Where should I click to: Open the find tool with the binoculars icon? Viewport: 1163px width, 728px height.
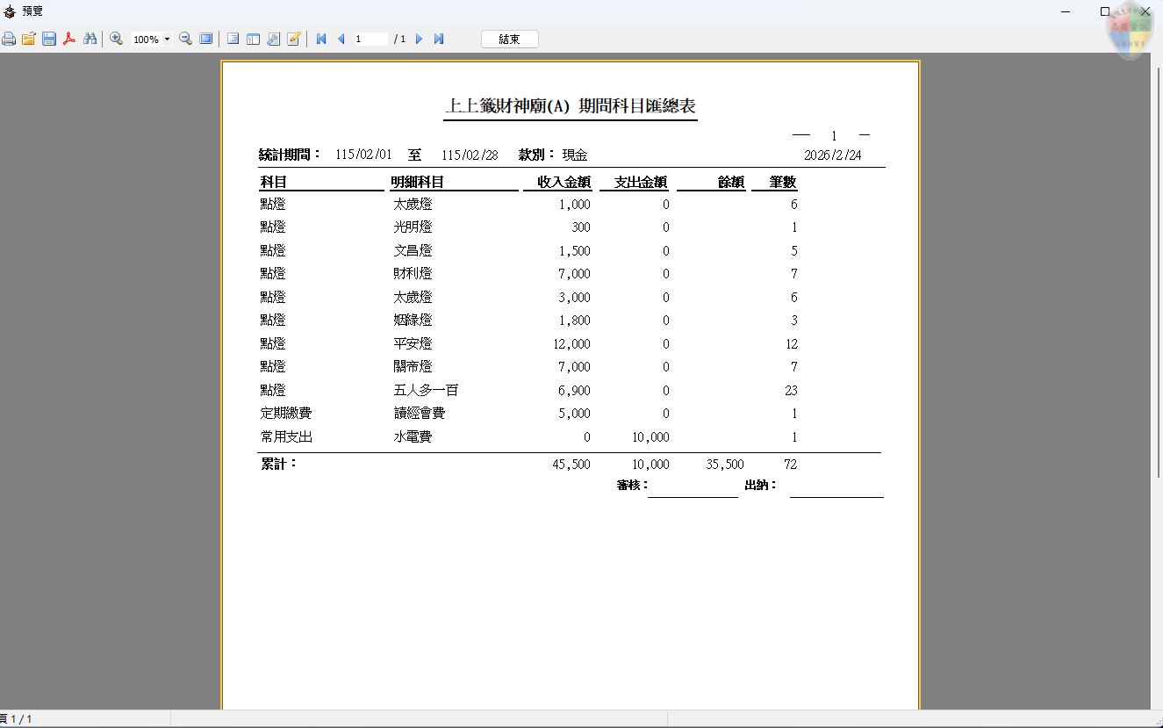(90, 39)
